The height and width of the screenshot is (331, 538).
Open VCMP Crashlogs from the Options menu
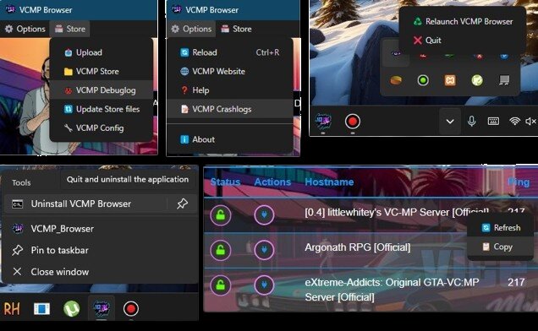[x=229, y=109]
